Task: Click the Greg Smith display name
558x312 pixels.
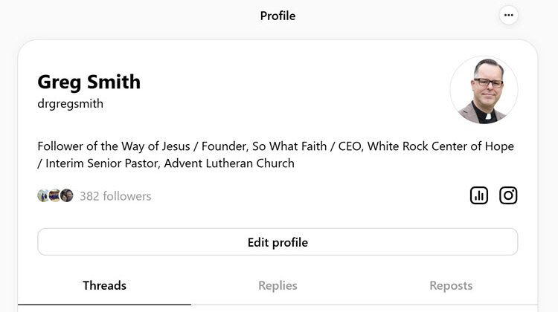Action: point(89,82)
